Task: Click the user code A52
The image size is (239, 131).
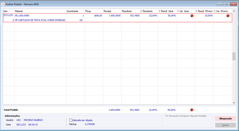Action: pos(19,120)
